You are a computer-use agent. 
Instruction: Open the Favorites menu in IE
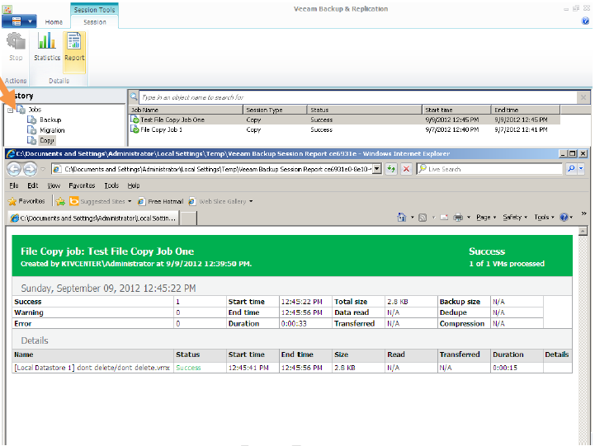point(82,185)
